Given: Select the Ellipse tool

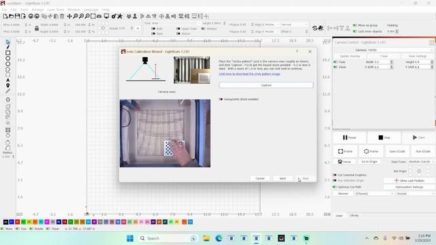Looking at the screenshot, I should 7,59.
